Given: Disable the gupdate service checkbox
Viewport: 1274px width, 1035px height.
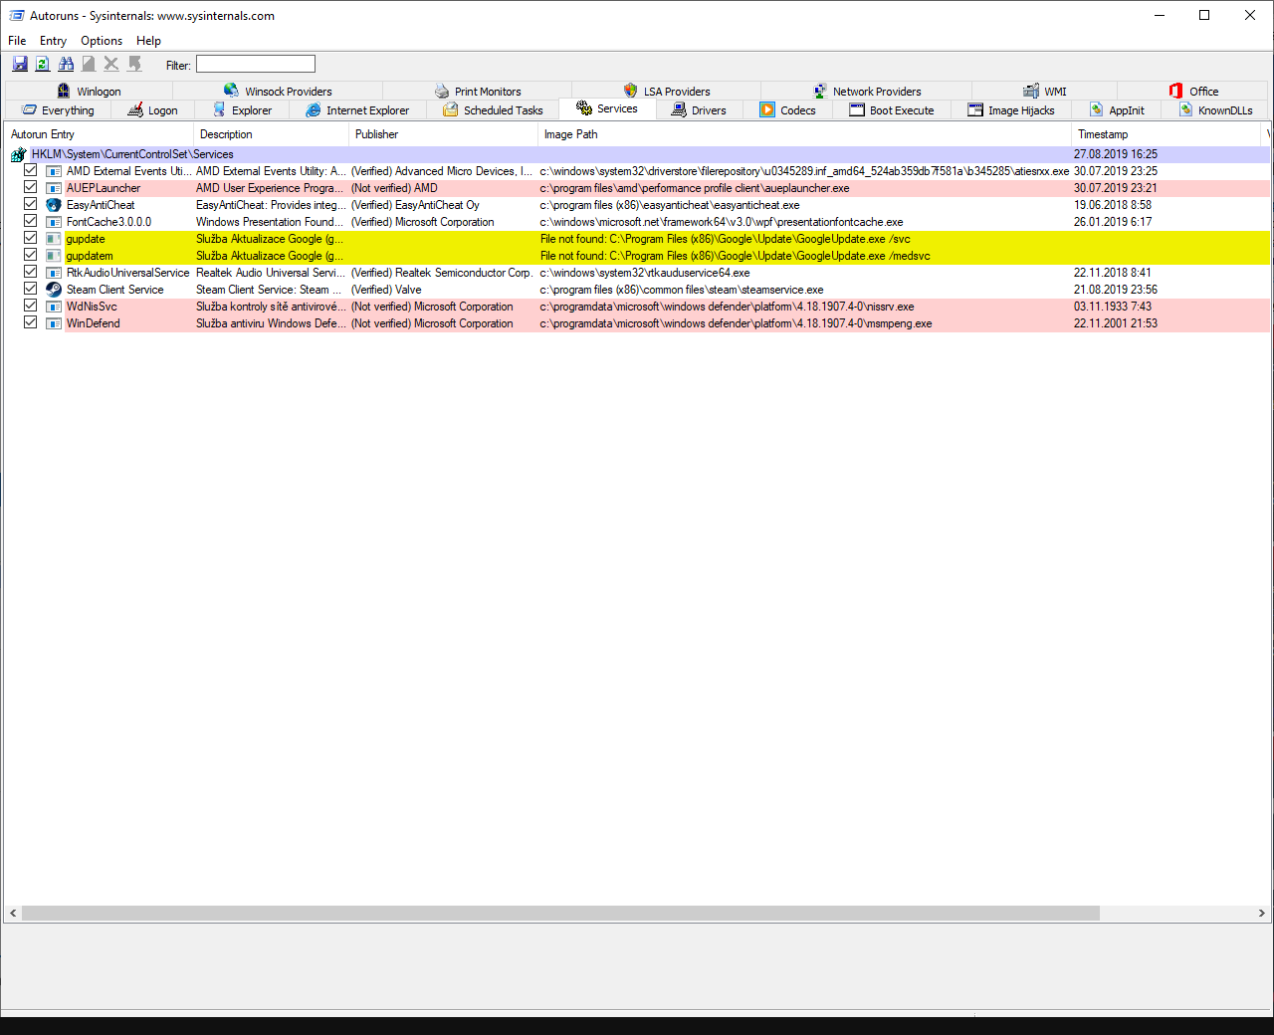Looking at the screenshot, I should coord(31,239).
